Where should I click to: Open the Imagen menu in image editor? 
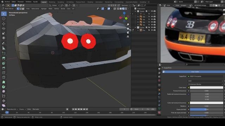pyautogui.click(x=183, y=6)
